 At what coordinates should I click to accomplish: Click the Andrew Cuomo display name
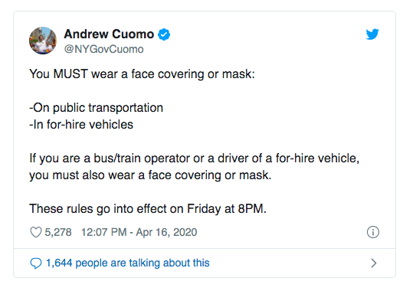click(109, 34)
